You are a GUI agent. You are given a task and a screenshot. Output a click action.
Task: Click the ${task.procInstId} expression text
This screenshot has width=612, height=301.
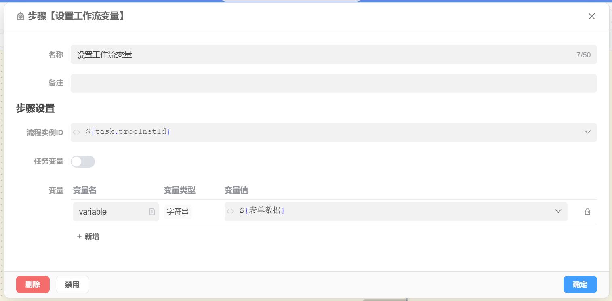(128, 132)
